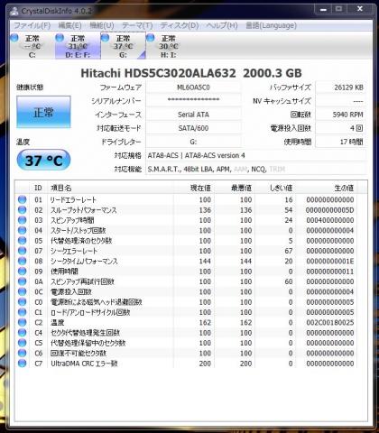Click the ---- NV cache size field
The image size is (379, 433).
(x=340, y=101)
